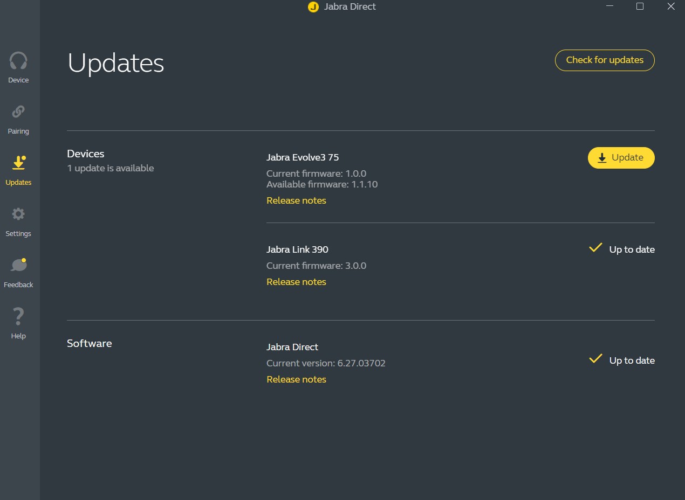Image resolution: width=685 pixels, height=500 pixels.
Task: Switch to the Settings tab label
Action: pyautogui.click(x=18, y=234)
